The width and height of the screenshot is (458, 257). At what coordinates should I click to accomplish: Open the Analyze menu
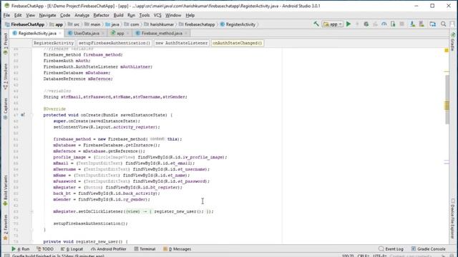coord(82,15)
